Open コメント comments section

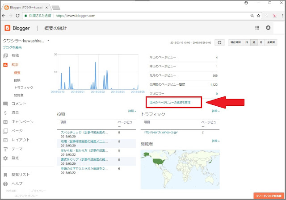tap(19, 104)
